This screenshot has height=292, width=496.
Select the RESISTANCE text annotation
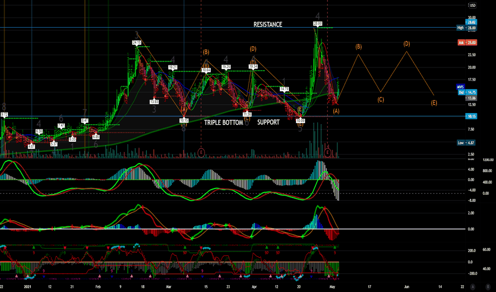(x=268, y=24)
